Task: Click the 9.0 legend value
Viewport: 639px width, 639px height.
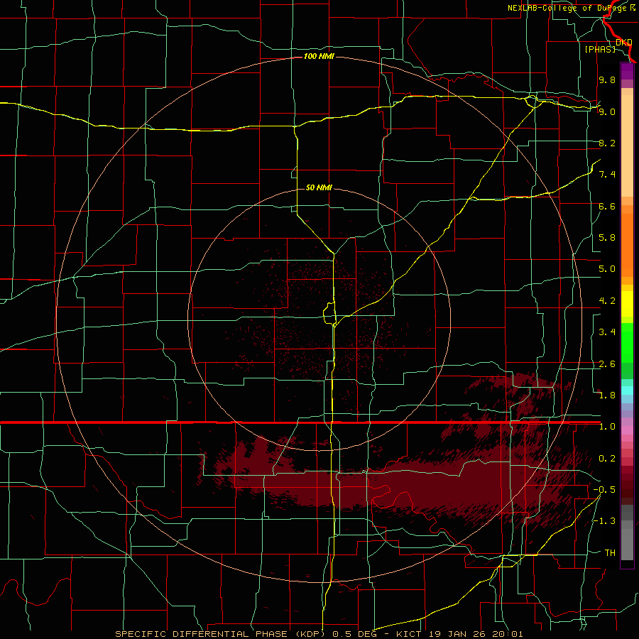Action: 607,111
